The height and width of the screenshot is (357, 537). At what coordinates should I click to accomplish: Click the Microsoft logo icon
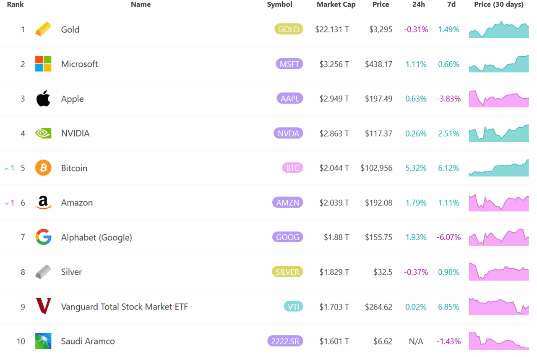coord(43,64)
